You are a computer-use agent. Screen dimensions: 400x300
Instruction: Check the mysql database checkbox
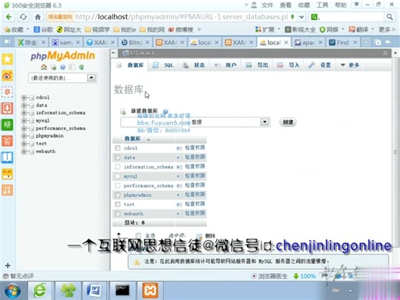click(118, 176)
